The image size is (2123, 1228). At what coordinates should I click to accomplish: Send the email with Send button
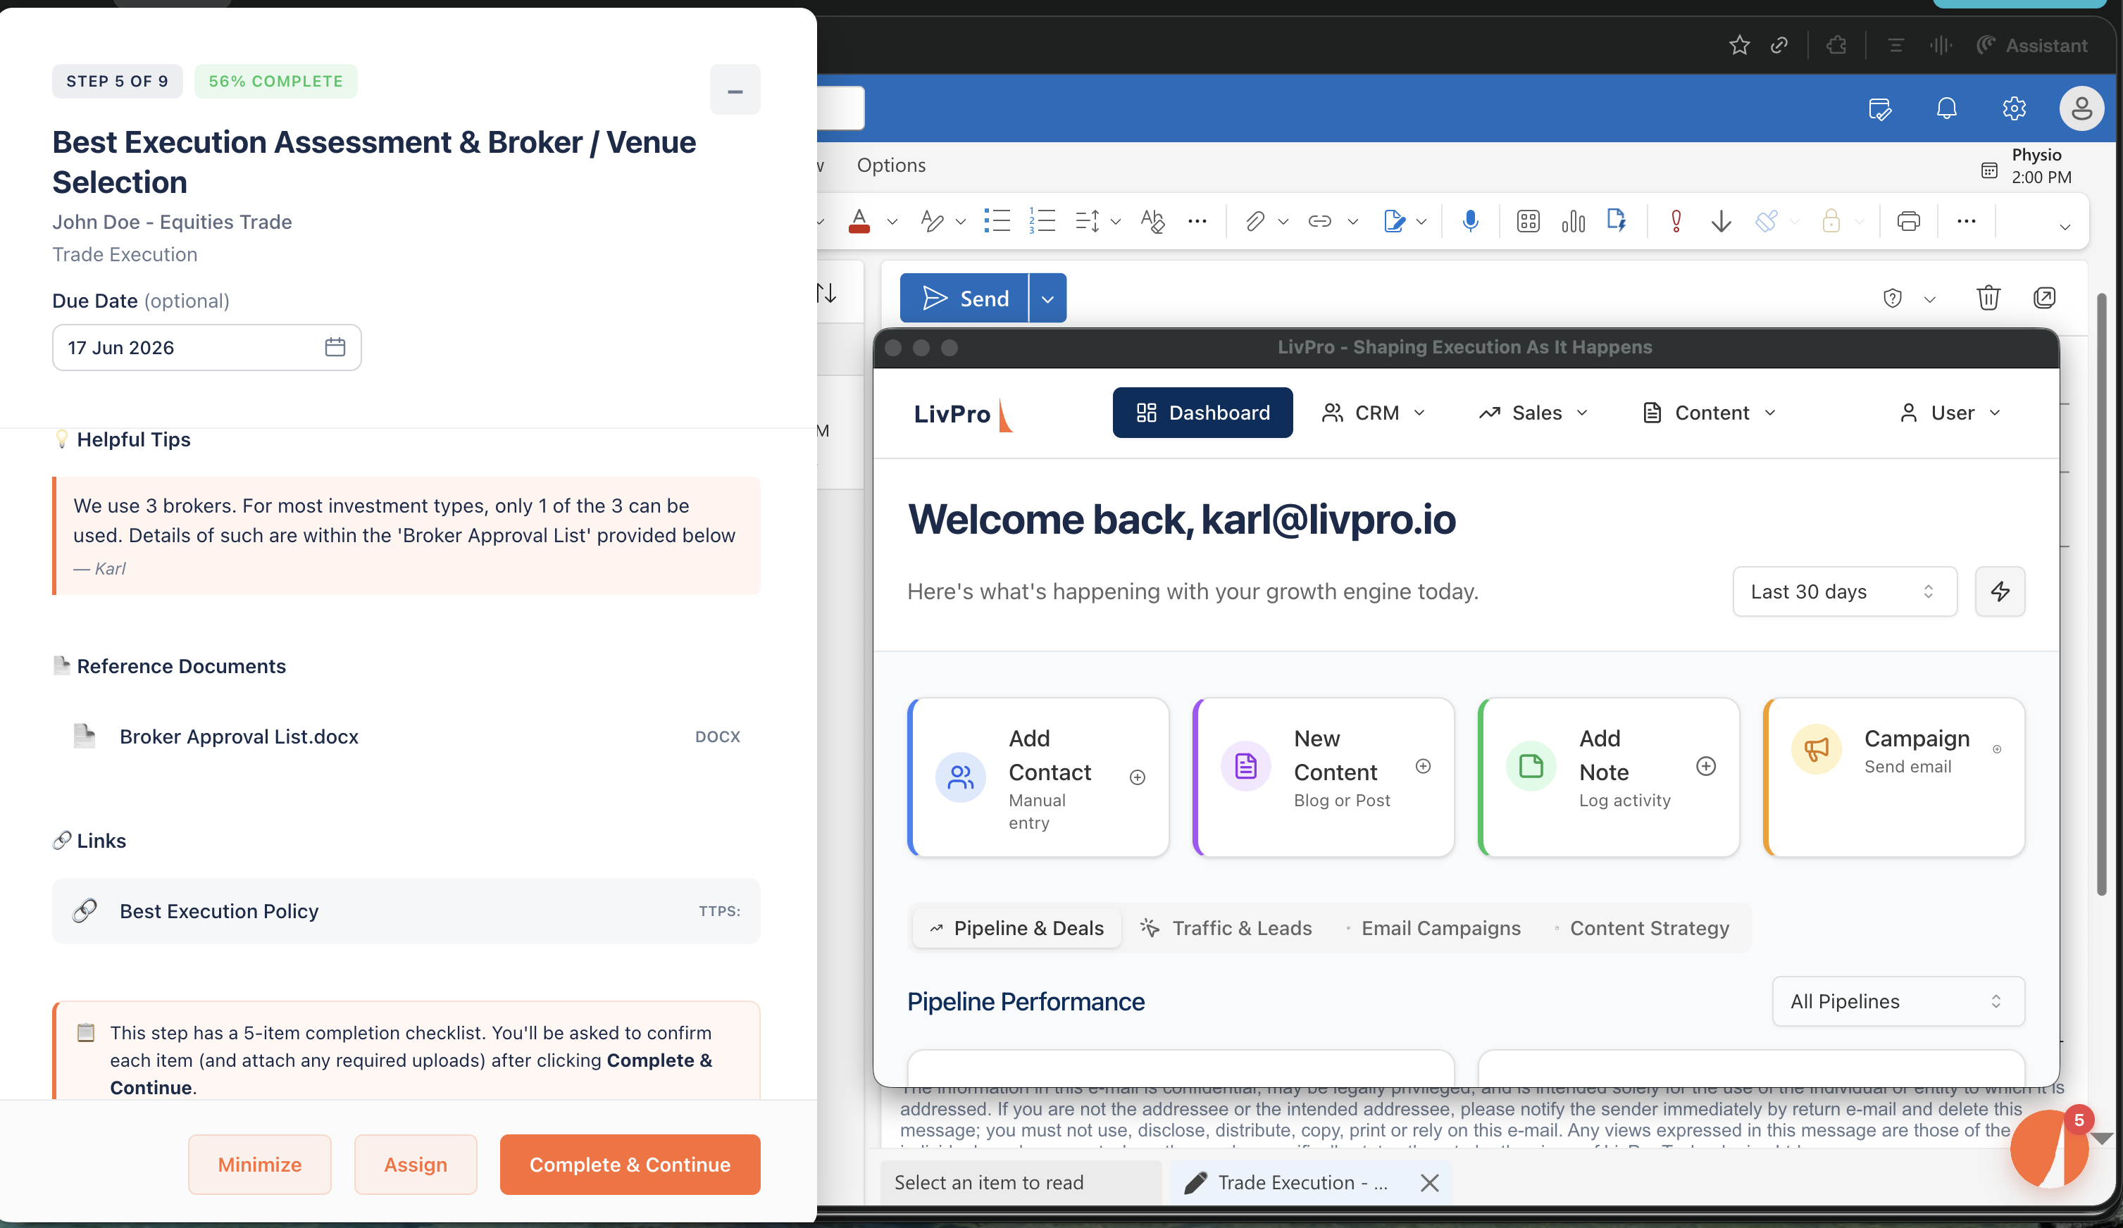tap(964, 298)
